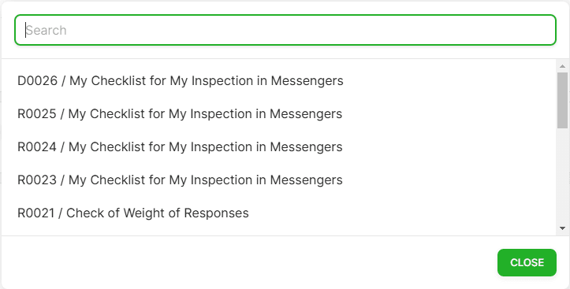This screenshot has width=570, height=289.
Task: Click "Messengers" word in the R0023 row
Action: [x=307, y=180]
